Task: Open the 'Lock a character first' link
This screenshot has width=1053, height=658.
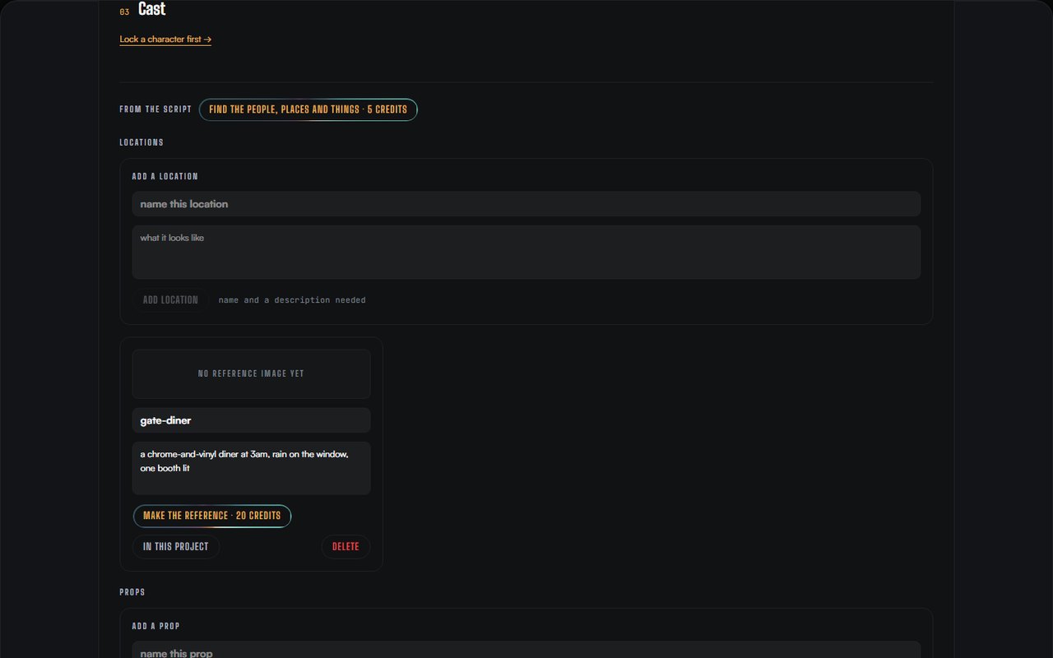Action: (x=165, y=39)
